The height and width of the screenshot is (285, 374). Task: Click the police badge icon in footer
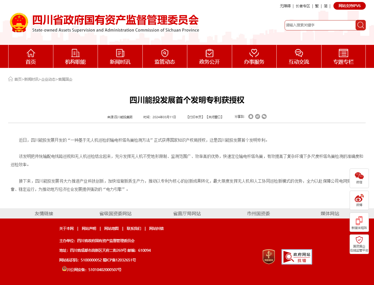(x=64, y=269)
